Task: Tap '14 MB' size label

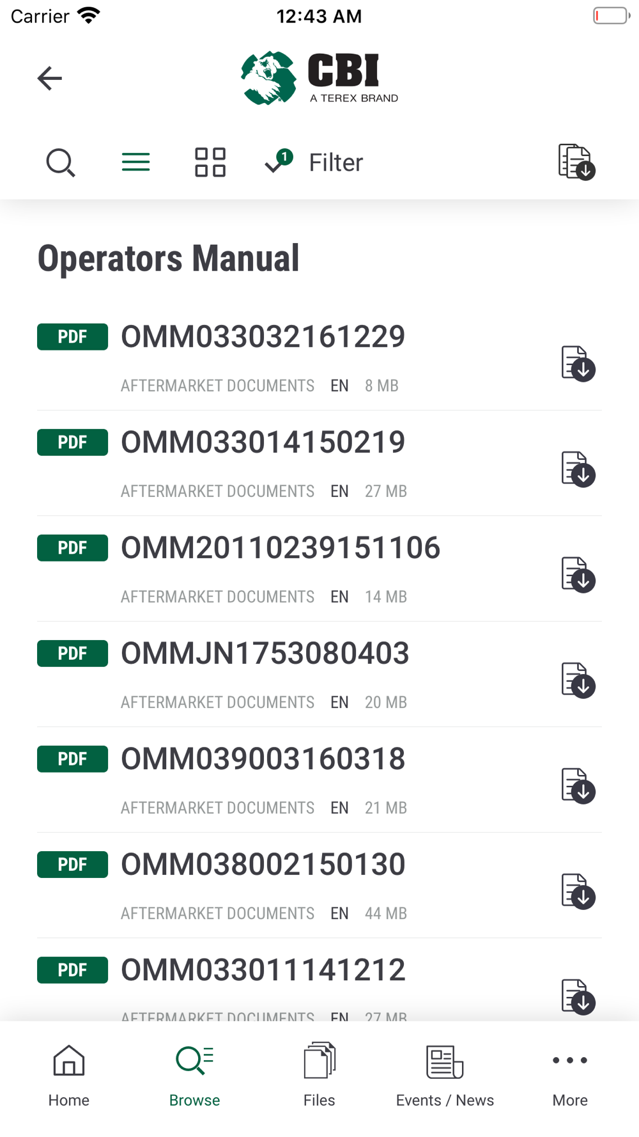Action: 385,597
